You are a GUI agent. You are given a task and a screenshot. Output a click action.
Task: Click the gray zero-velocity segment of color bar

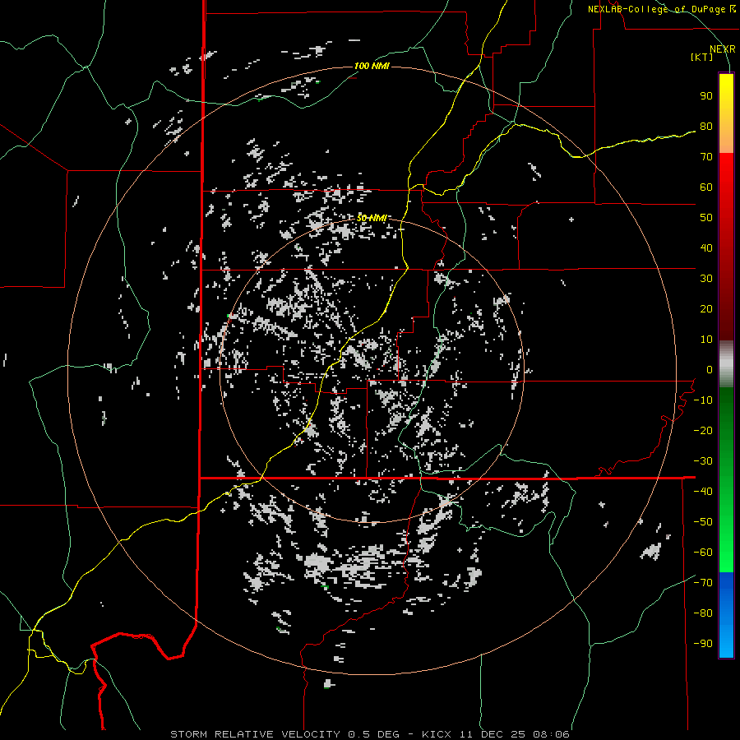(726, 364)
